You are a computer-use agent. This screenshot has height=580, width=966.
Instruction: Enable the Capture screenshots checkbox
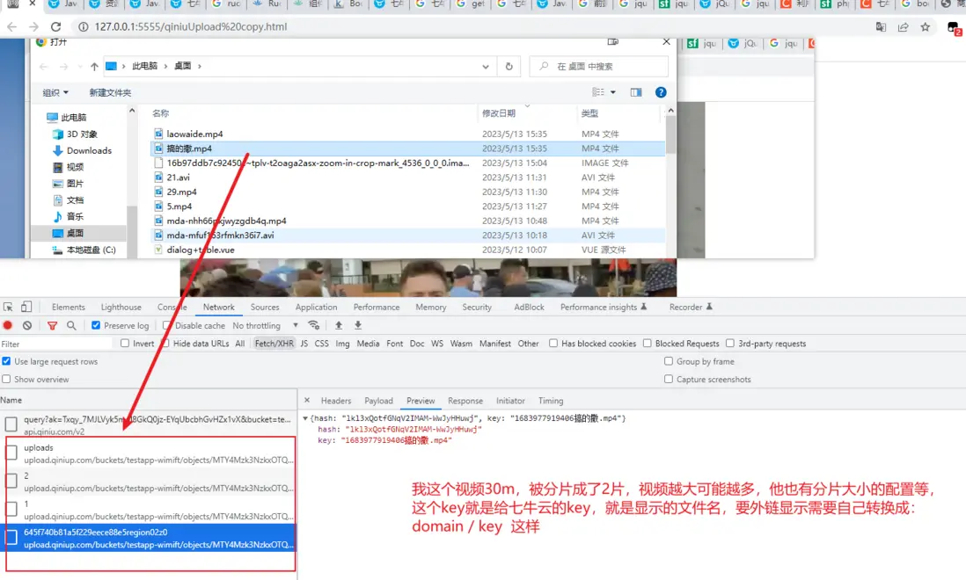click(x=669, y=379)
